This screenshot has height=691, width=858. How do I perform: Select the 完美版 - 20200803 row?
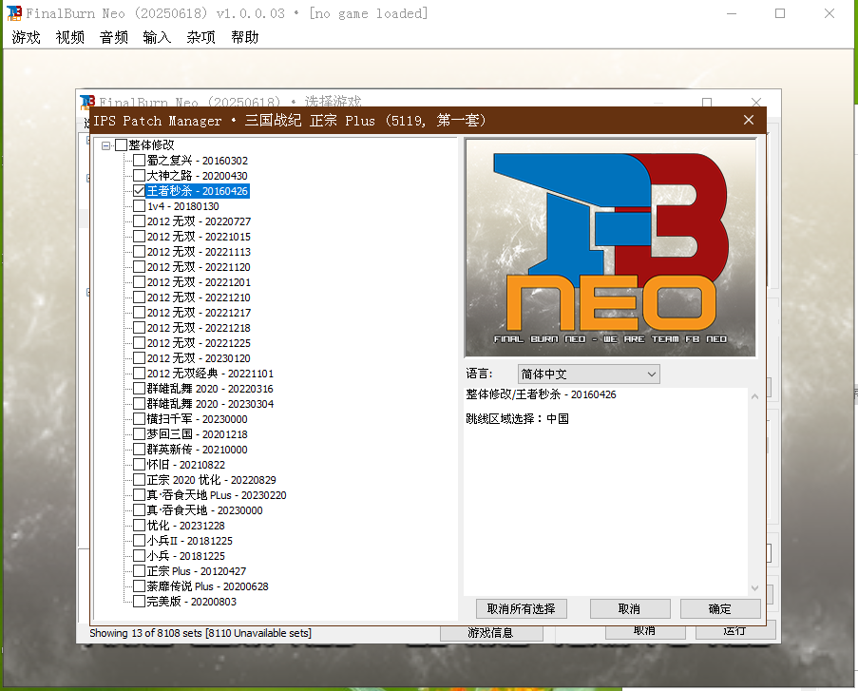pyautogui.click(x=192, y=602)
